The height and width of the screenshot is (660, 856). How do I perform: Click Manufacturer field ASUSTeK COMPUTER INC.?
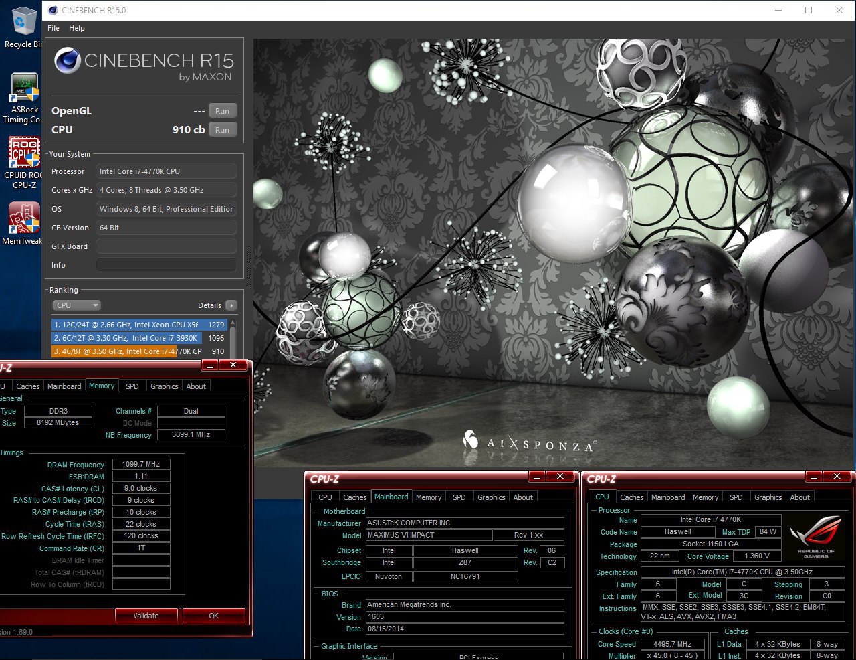click(465, 523)
